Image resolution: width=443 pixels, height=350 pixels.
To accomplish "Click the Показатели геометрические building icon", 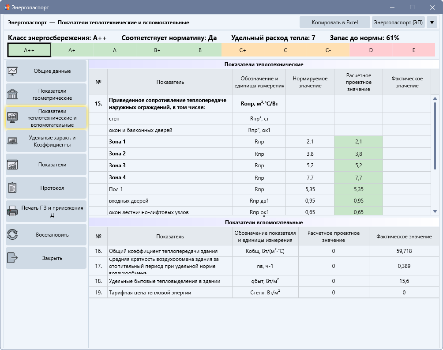I will click(12, 94).
